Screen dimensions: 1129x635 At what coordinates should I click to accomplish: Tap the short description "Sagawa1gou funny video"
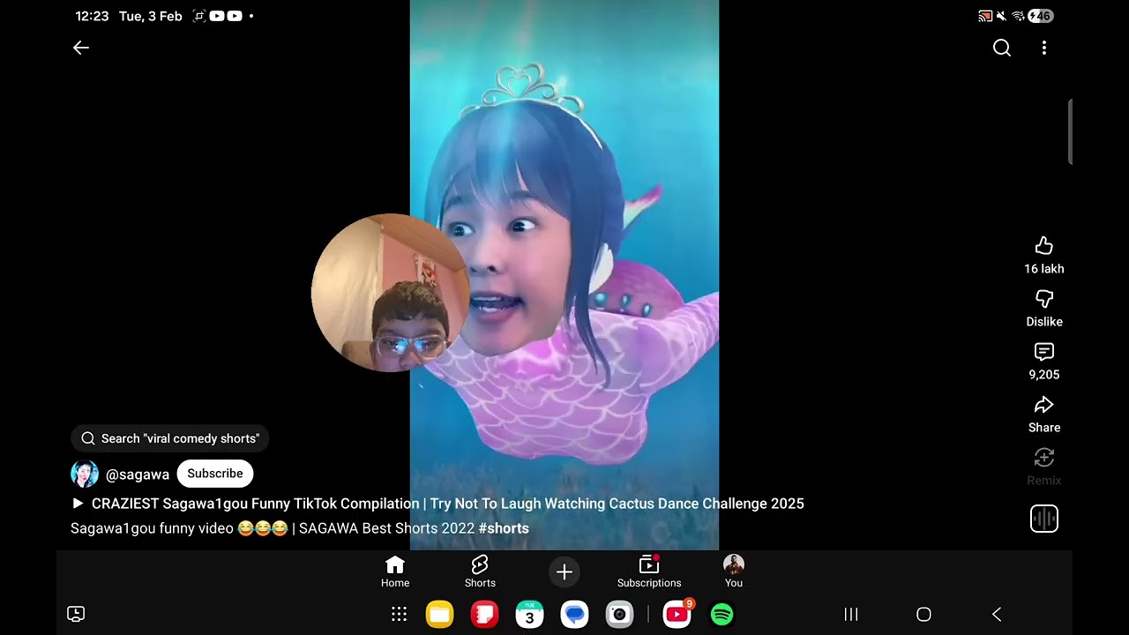tap(152, 528)
